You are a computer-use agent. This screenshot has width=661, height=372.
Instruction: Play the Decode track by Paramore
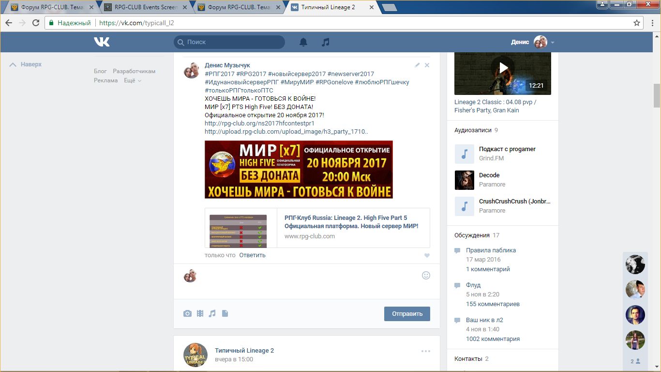[465, 180]
